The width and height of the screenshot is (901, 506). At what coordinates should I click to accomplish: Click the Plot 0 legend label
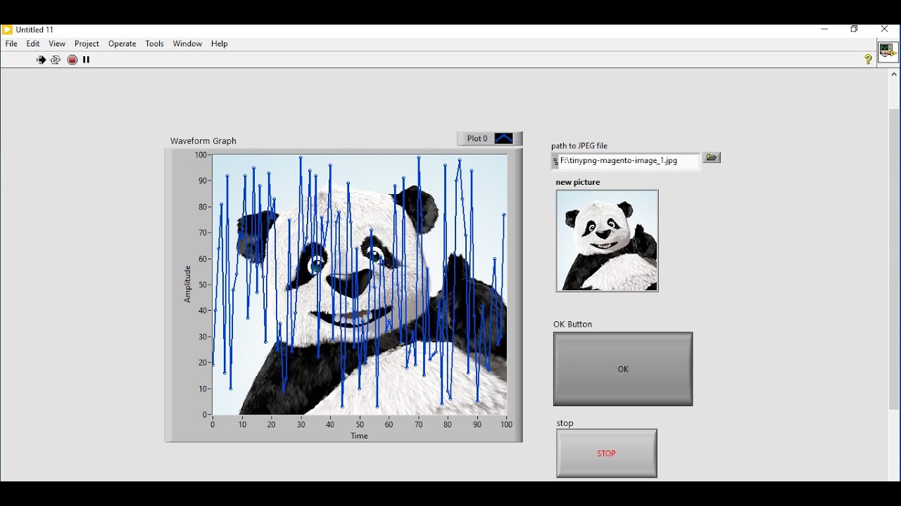(477, 138)
